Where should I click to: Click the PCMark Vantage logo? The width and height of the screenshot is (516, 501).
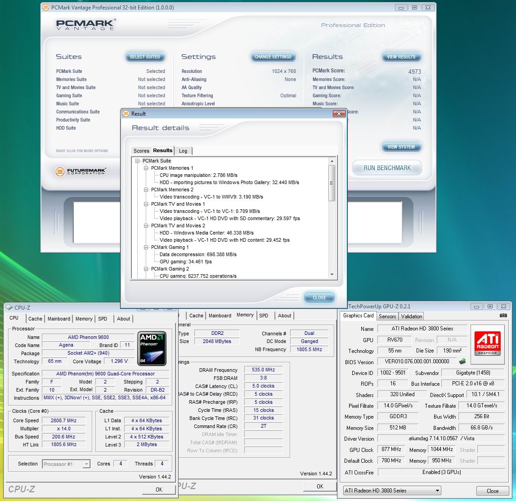tap(86, 25)
